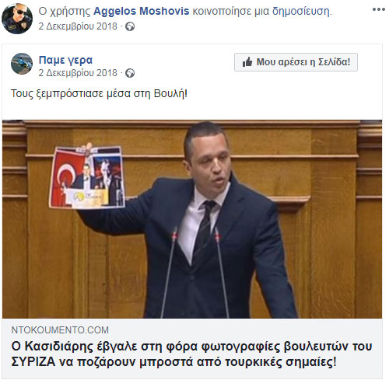Click globe privacy icon of shared post
Viewport: 389px width, 380px height.
tap(130, 73)
